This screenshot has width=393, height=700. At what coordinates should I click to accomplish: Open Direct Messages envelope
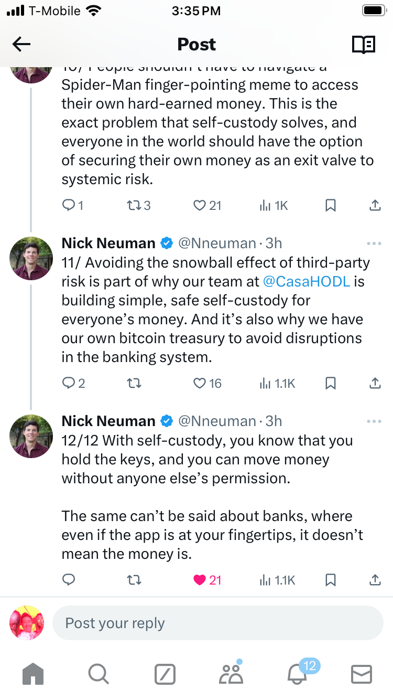[x=361, y=674]
